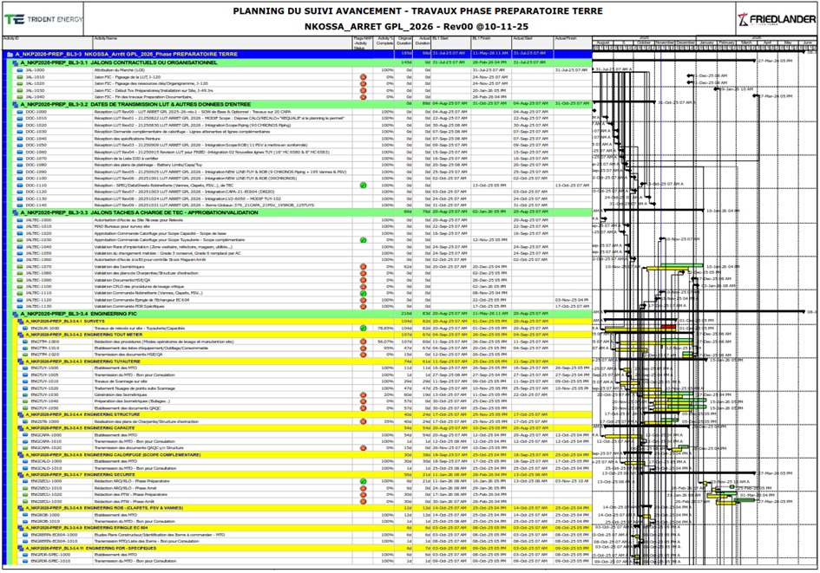
Task: Click the green activity icon of JAL-1020
Action: click(20, 83)
